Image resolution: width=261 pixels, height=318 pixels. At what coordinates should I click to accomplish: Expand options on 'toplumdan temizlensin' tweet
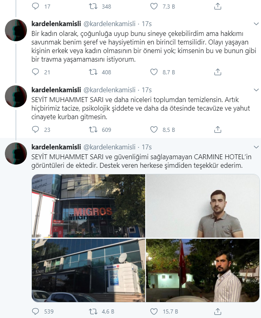coord(256,90)
